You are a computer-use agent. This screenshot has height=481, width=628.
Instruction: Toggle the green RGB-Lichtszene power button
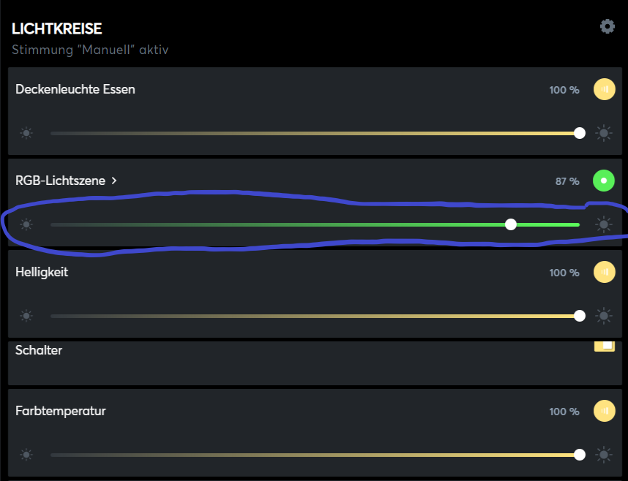[x=604, y=180]
